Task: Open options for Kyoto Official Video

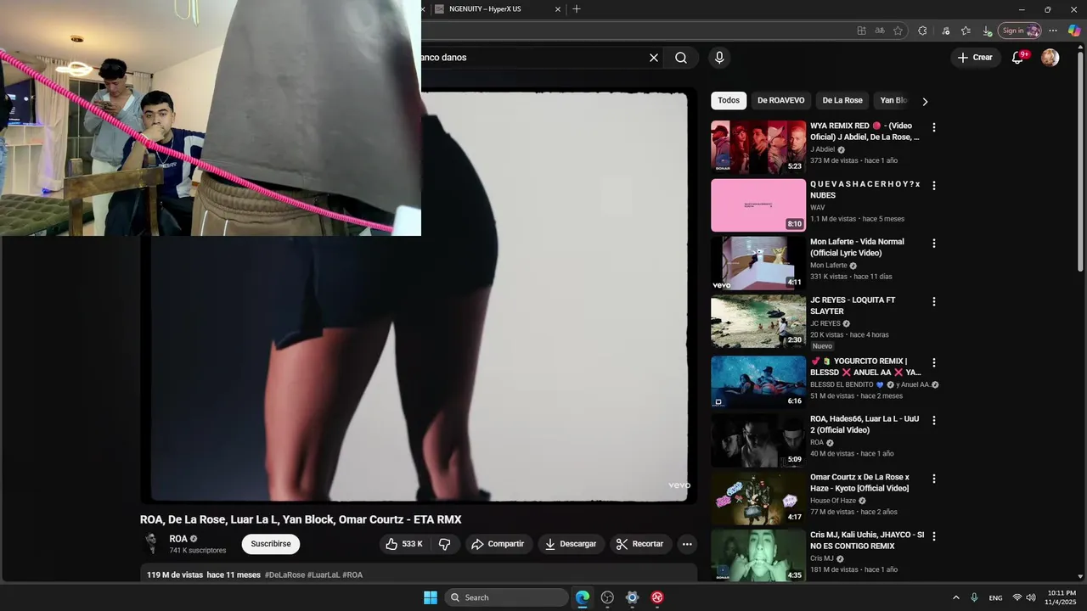Action: 934,479
